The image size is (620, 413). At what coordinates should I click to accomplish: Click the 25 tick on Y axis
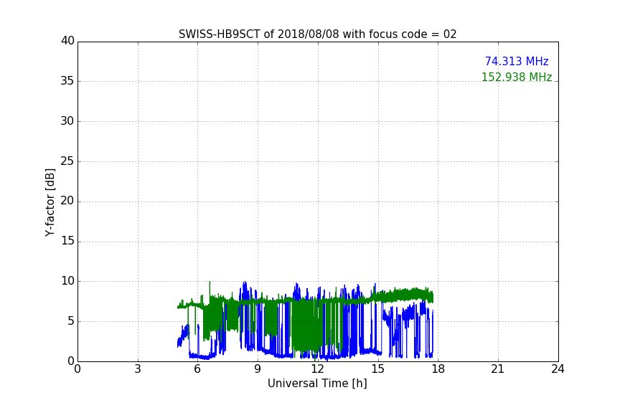(67, 161)
